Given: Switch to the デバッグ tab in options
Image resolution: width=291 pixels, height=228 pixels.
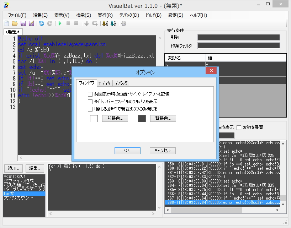Looking at the screenshot, I should pos(121,83).
